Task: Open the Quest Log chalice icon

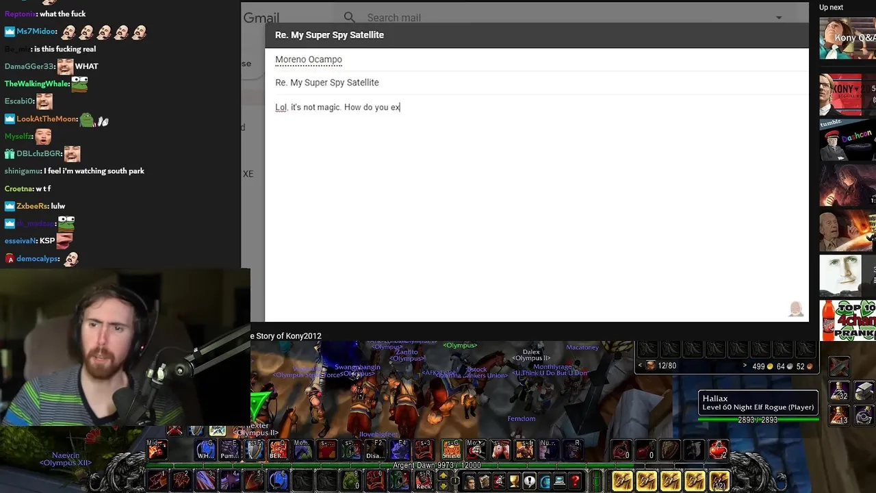Action: (514, 481)
